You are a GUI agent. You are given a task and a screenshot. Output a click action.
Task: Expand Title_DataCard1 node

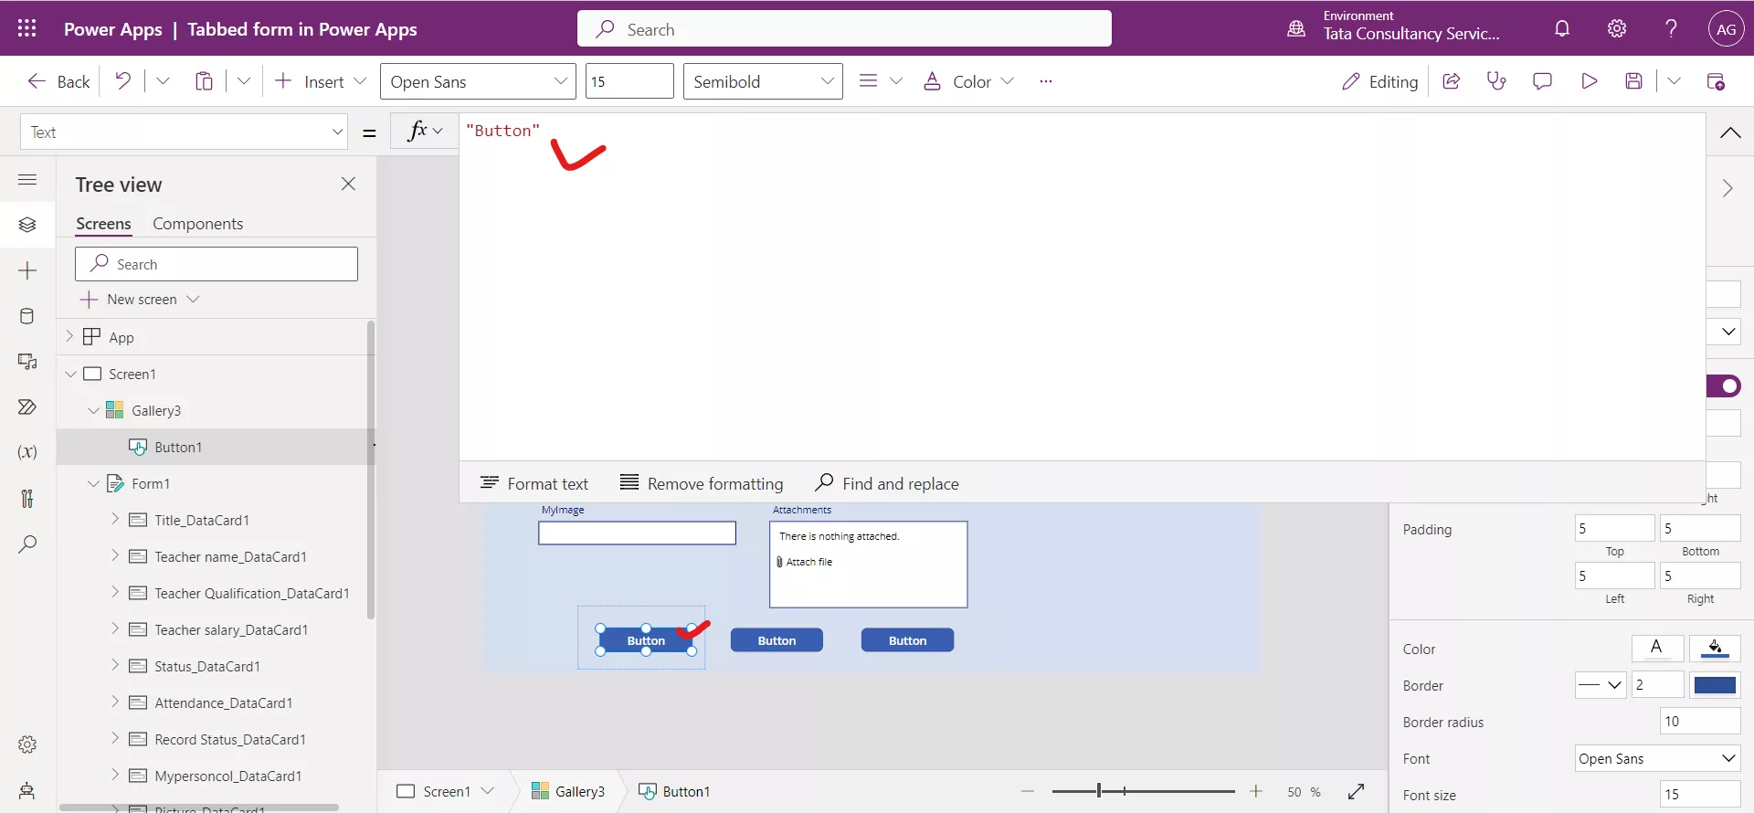point(115,519)
